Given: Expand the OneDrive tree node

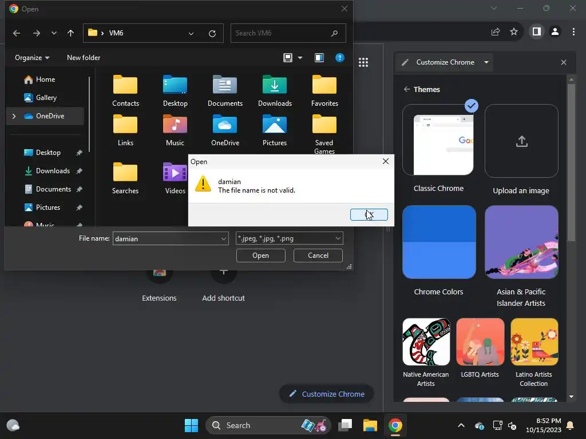Looking at the screenshot, I should click(x=14, y=116).
